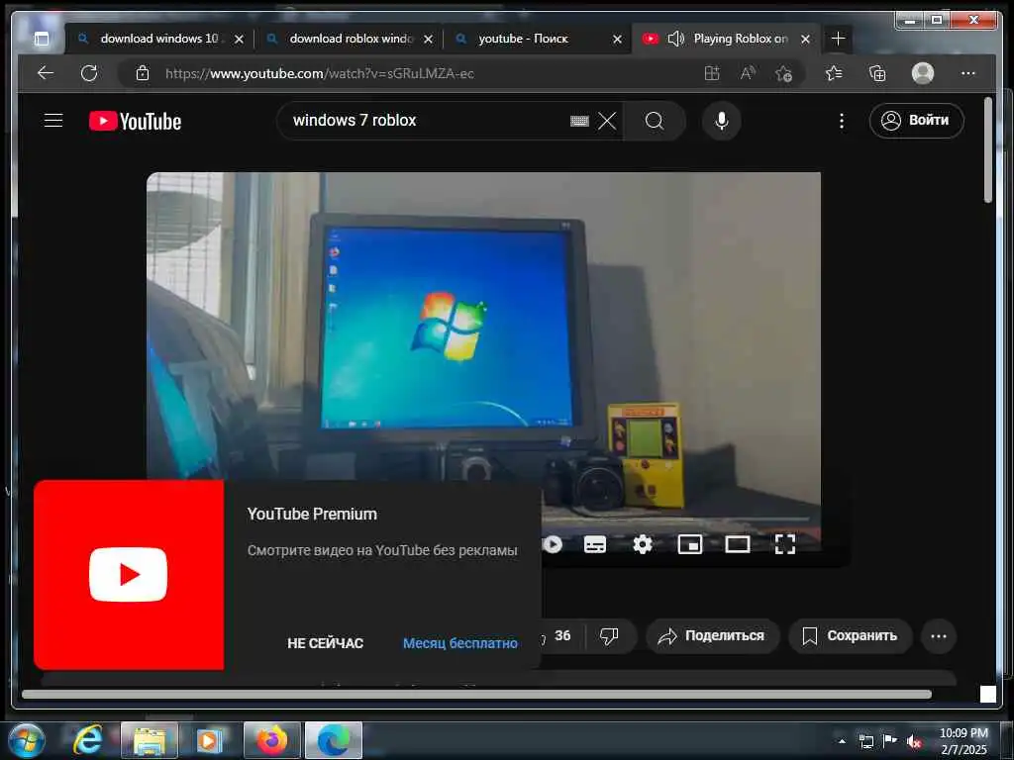Activate Read aloud icon in address bar
Viewport: 1014px width, 760px height.
point(748,73)
